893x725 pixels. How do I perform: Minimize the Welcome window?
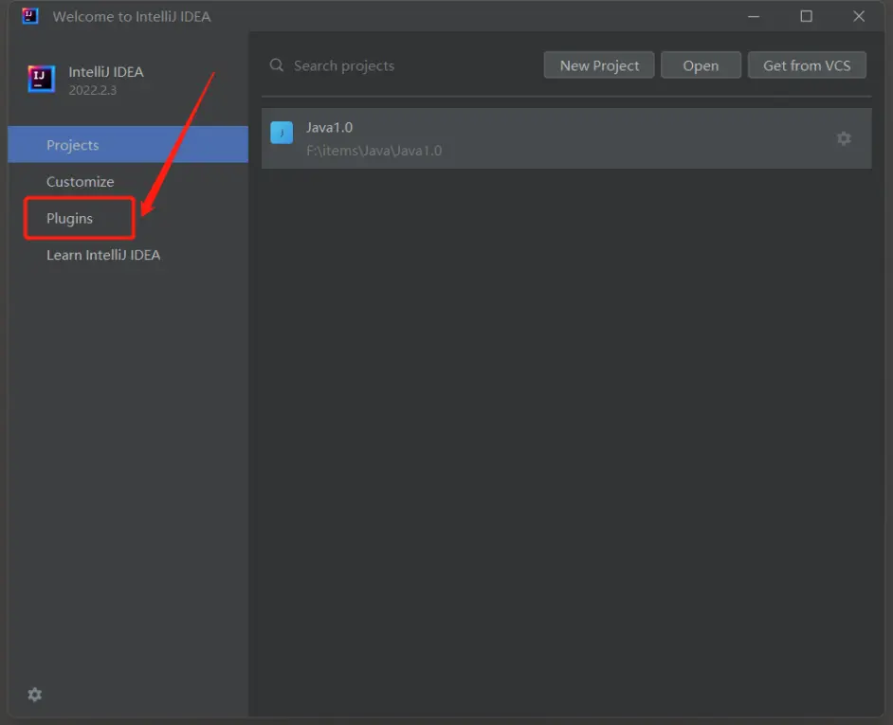pos(754,16)
